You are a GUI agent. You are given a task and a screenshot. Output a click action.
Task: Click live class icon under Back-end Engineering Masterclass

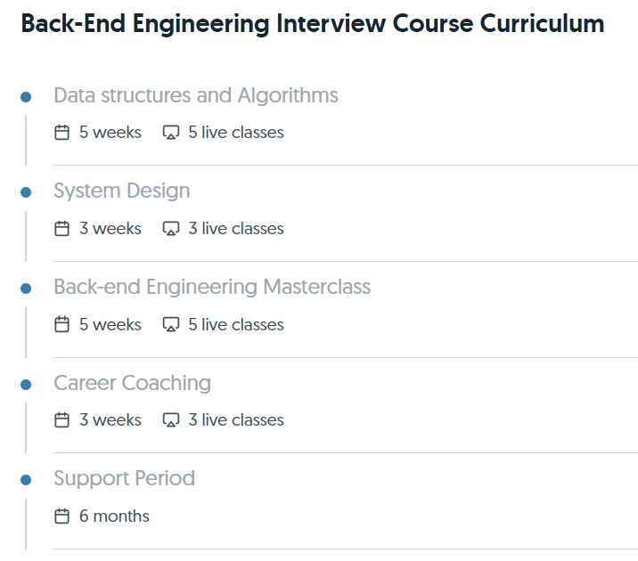pos(171,325)
